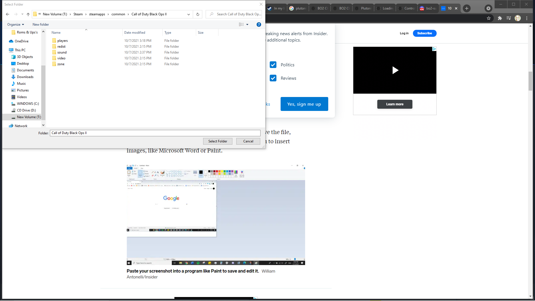Screen dimensions: 535x301
Task: Expand Steam breadcrumb chevron
Action: pos(86,14)
